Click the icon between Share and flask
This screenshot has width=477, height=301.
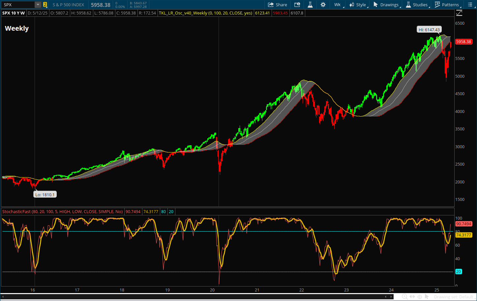click(x=297, y=5)
